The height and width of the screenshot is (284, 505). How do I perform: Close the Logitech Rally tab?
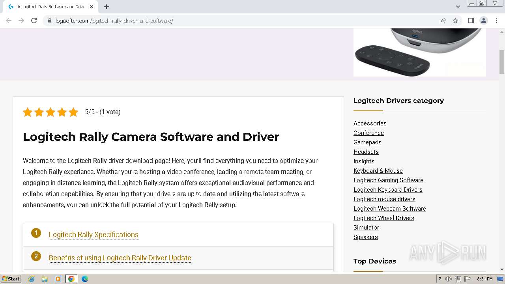(x=92, y=7)
